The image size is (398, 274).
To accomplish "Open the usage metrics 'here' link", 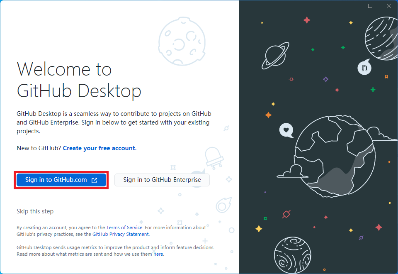I will (158, 254).
